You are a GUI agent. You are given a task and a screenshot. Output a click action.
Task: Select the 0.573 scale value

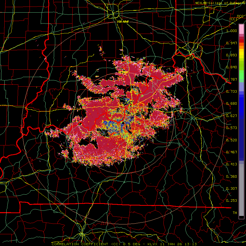coord(232,128)
